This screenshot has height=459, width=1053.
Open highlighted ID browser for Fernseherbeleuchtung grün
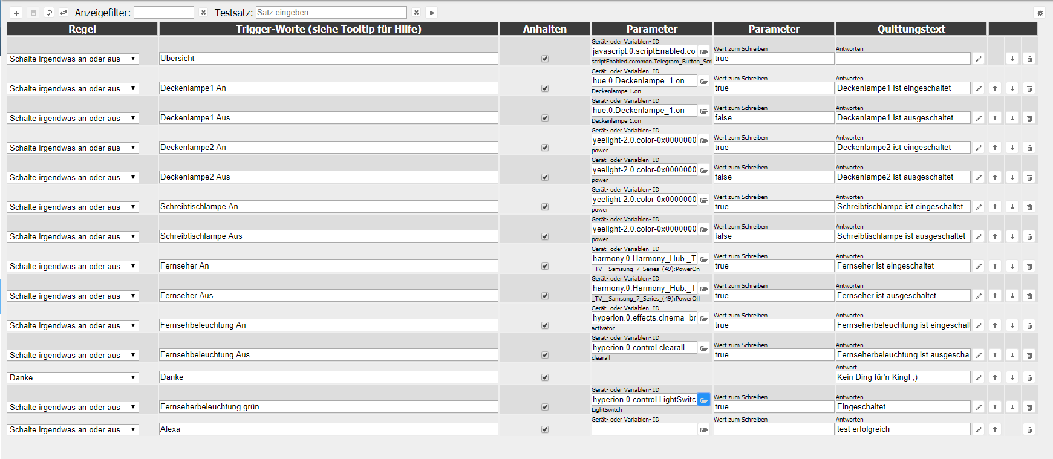pos(704,400)
